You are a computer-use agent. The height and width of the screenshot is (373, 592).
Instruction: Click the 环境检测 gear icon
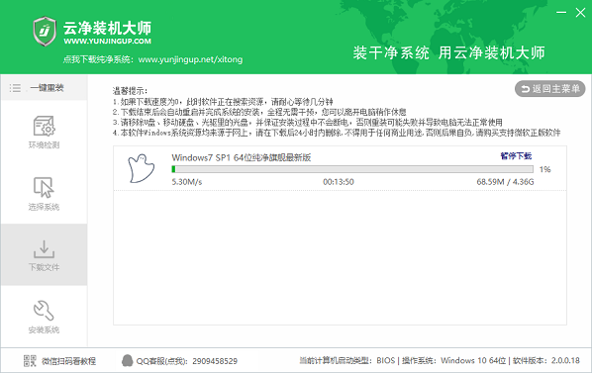[x=44, y=126]
